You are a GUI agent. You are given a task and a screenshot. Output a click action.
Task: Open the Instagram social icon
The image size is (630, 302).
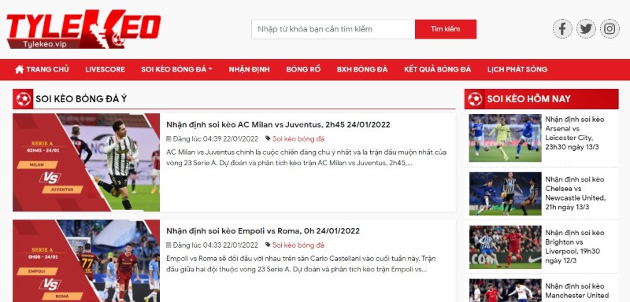tap(610, 29)
